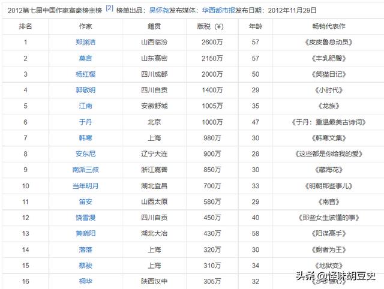This screenshot has width=384, height=289.
Task: Select the book title 《这些都是你给我的爱》
Action: (x=329, y=154)
